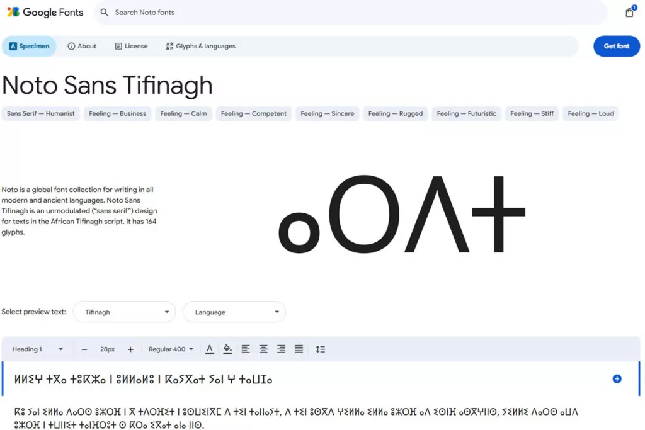Select the Sans Serif — Humanist tag
The height and width of the screenshot is (430, 645).
(x=41, y=113)
